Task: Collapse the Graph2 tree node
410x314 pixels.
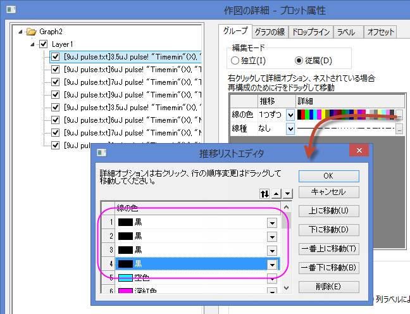Action: (x=20, y=32)
